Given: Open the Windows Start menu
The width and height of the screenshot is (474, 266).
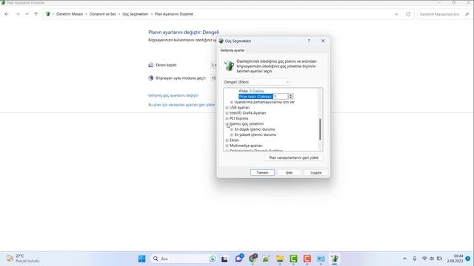Looking at the screenshot, I should click(x=141, y=259).
